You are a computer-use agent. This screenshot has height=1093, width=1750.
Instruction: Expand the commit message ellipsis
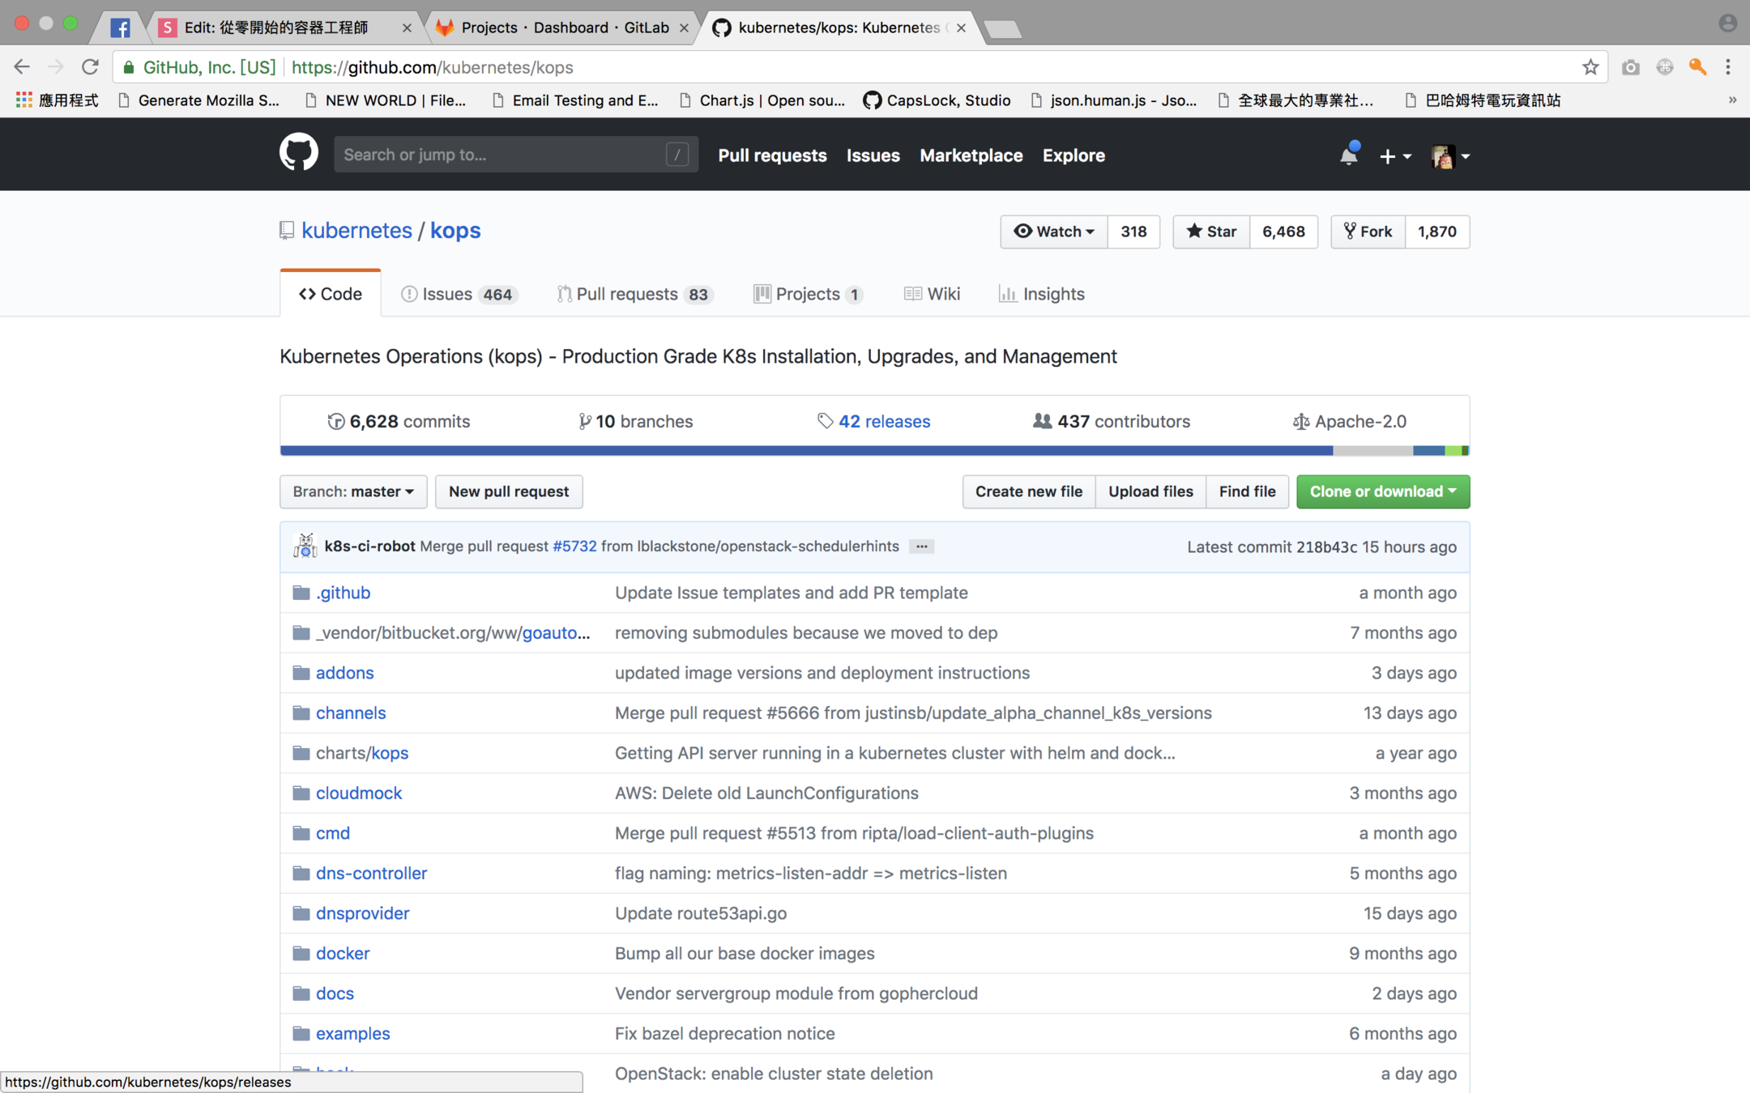(921, 546)
